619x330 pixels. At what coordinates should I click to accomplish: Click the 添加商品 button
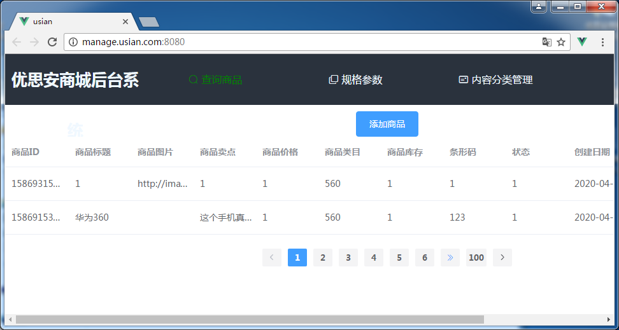point(387,124)
